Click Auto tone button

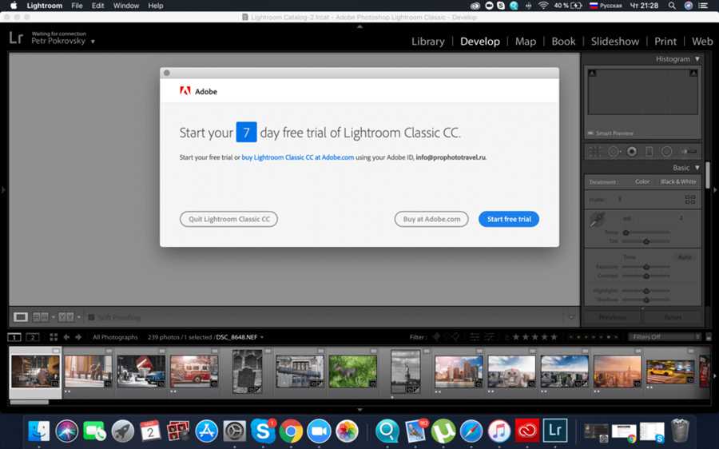coord(685,256)
